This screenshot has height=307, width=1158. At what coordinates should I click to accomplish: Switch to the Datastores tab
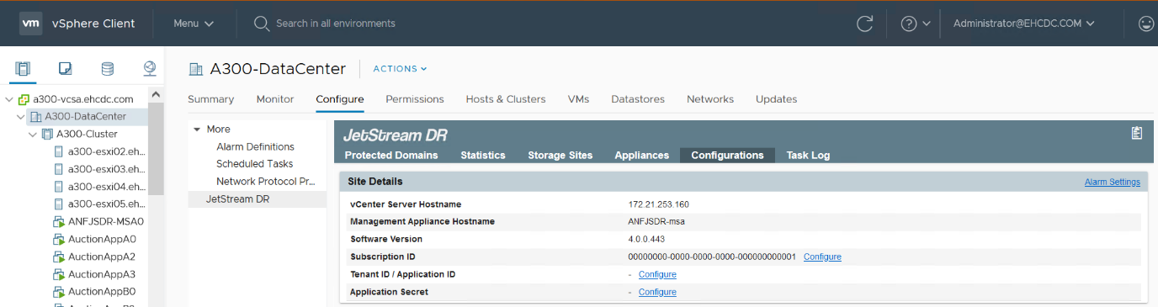[x=638, y=99]
